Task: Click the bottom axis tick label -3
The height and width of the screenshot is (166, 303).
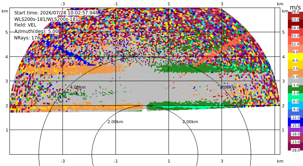Action: [62, 161]
